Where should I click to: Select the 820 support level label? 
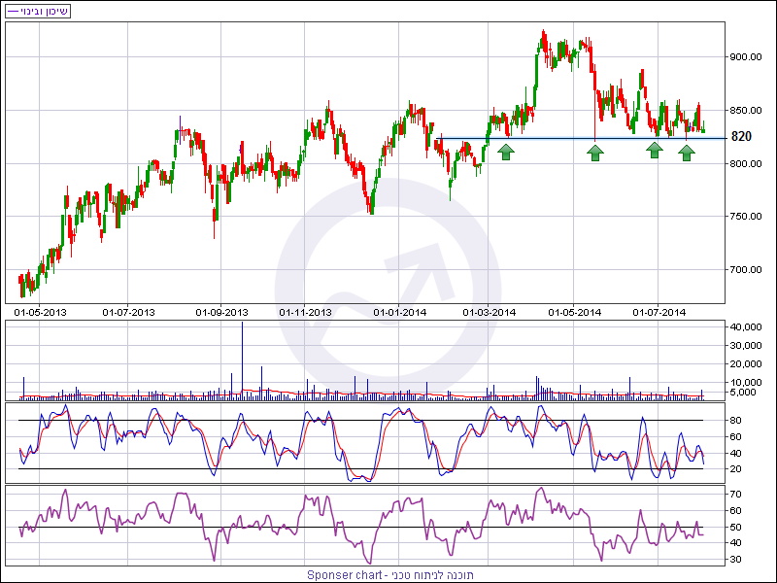741,137
